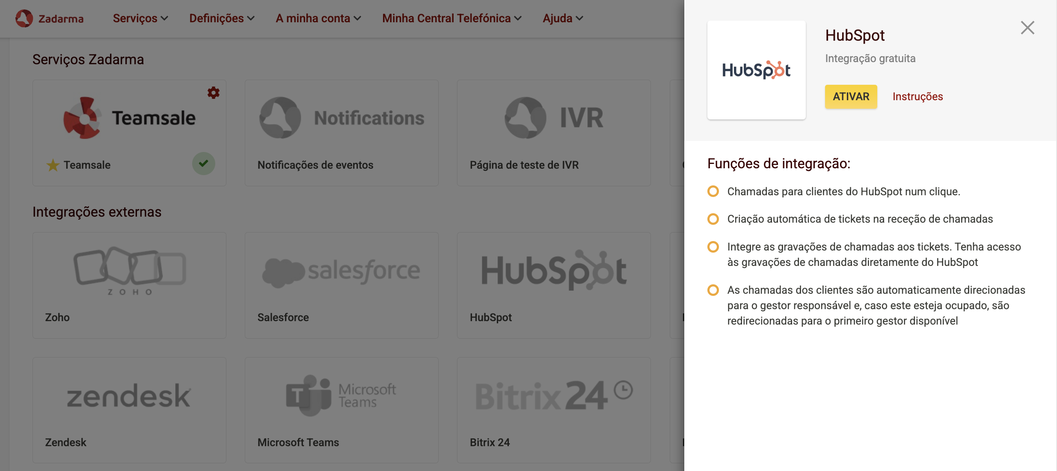Click the Teamsale card label
The width and height of the screenshot is (1057, 471).
(87, 165)
